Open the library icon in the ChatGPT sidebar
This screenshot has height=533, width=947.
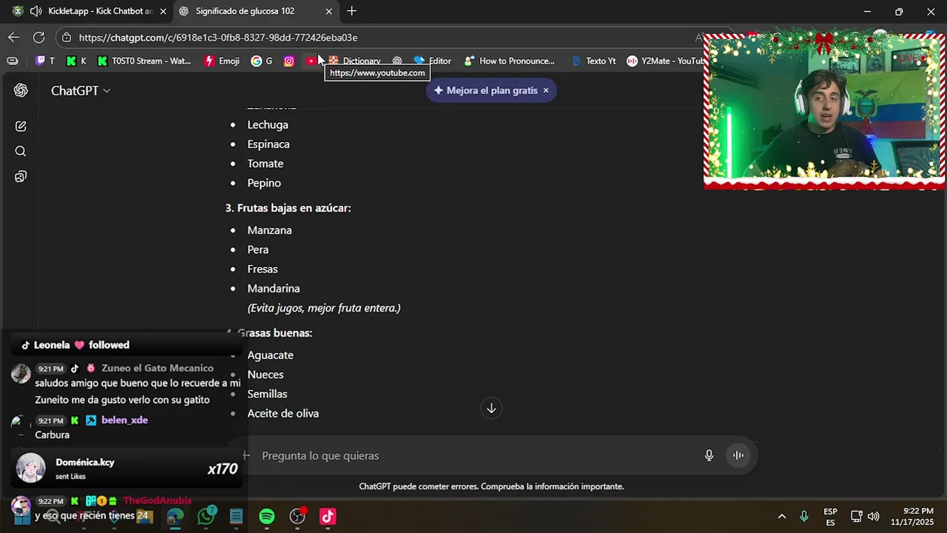(21, 176)
